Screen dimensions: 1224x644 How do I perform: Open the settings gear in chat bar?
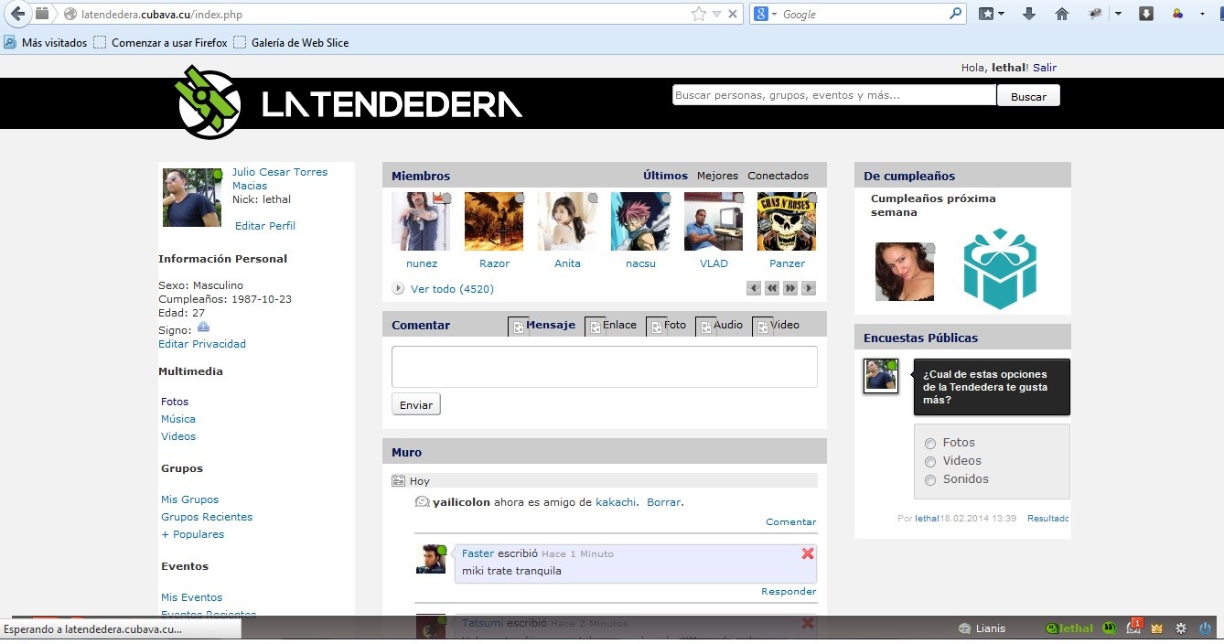[1181, 628]
